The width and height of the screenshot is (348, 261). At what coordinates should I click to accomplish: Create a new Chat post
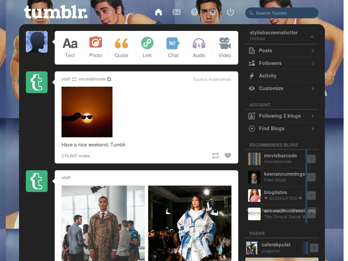pyautogui.click(x=173, y=48)
